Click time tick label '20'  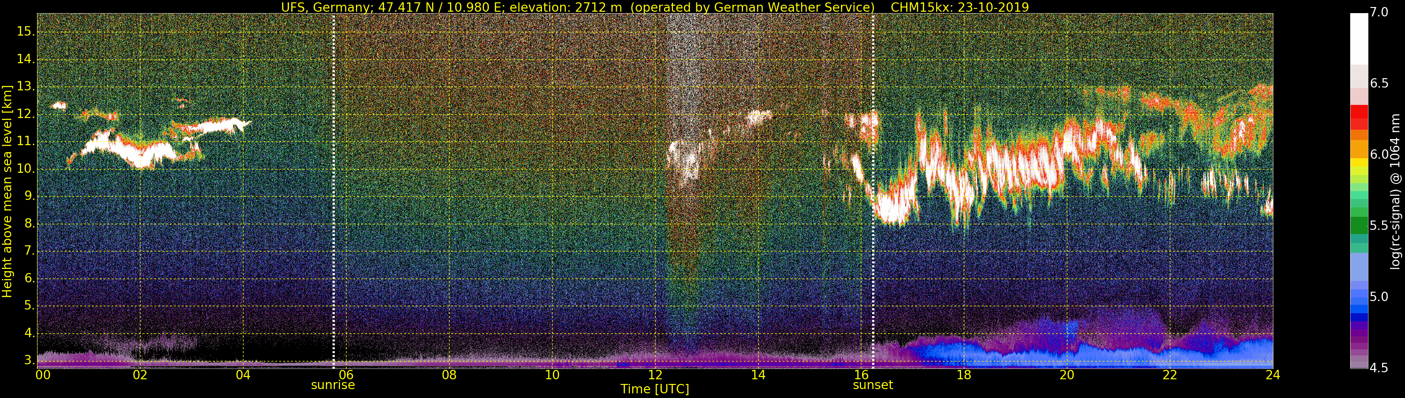click(x=1067, y=375)
